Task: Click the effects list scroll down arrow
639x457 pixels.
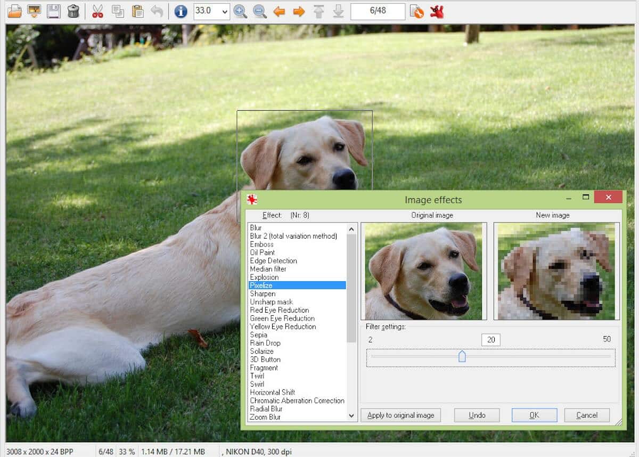Action: click(351, 415)
